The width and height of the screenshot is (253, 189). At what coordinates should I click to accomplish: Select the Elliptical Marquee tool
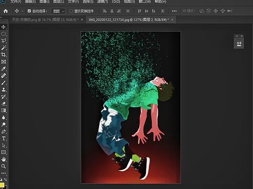click(x=3, y=34)
